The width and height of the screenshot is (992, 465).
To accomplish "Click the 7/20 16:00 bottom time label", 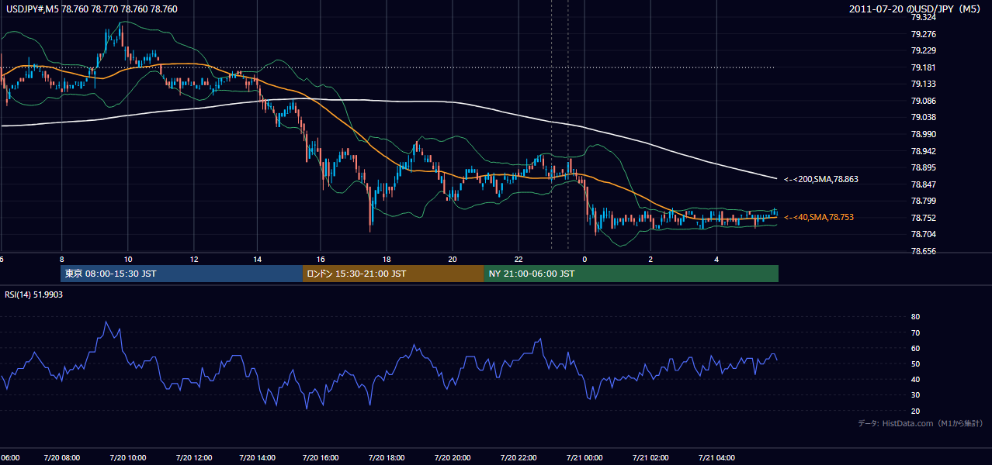I will pos(322,457).
